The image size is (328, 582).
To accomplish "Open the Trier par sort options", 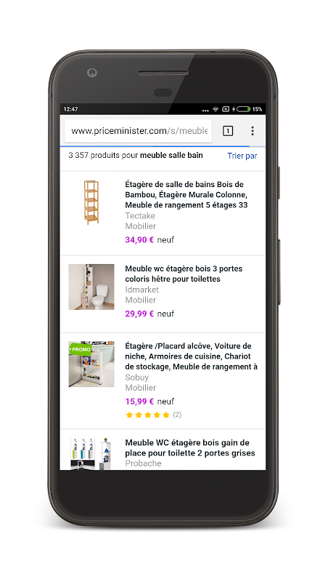I will click(x=242, y=156).
